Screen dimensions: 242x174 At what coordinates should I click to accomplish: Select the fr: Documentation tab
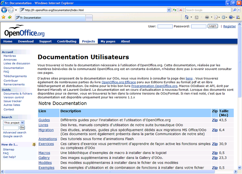(x=50, y=18)
